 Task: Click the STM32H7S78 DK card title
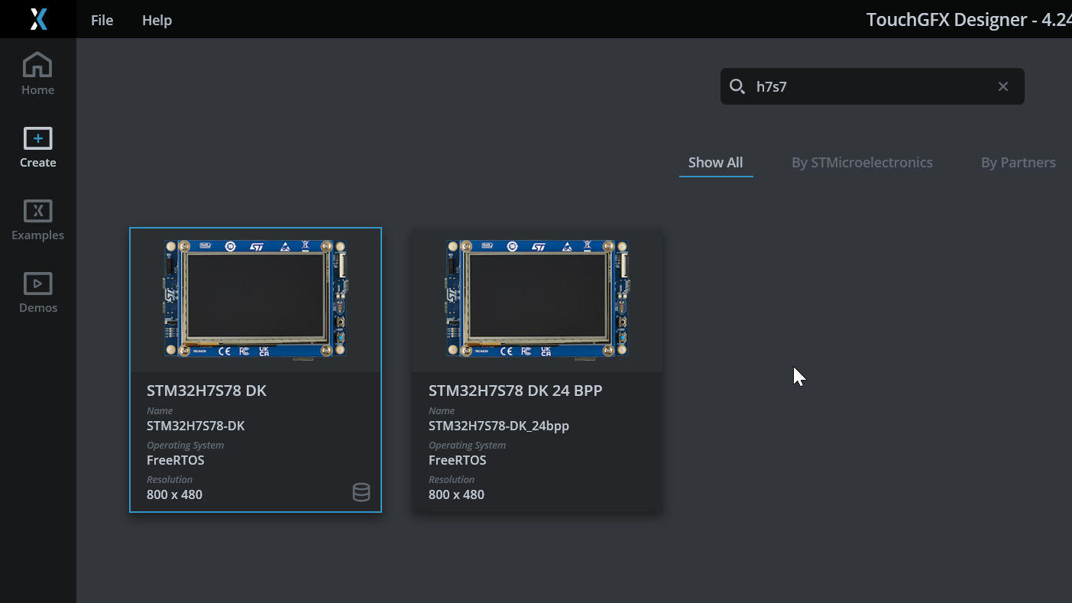coord(206,391)
